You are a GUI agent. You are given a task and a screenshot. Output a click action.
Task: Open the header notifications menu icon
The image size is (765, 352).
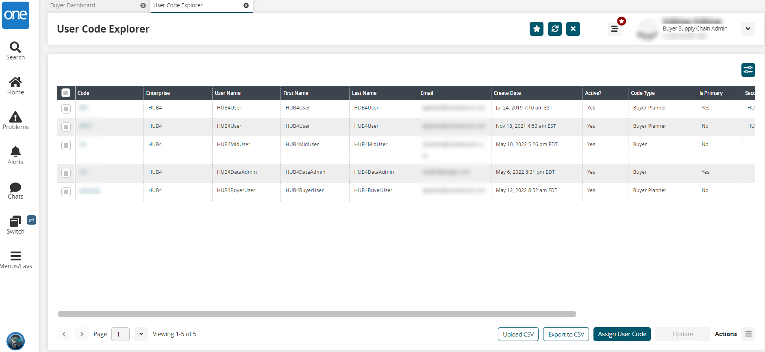coord(615,29)
